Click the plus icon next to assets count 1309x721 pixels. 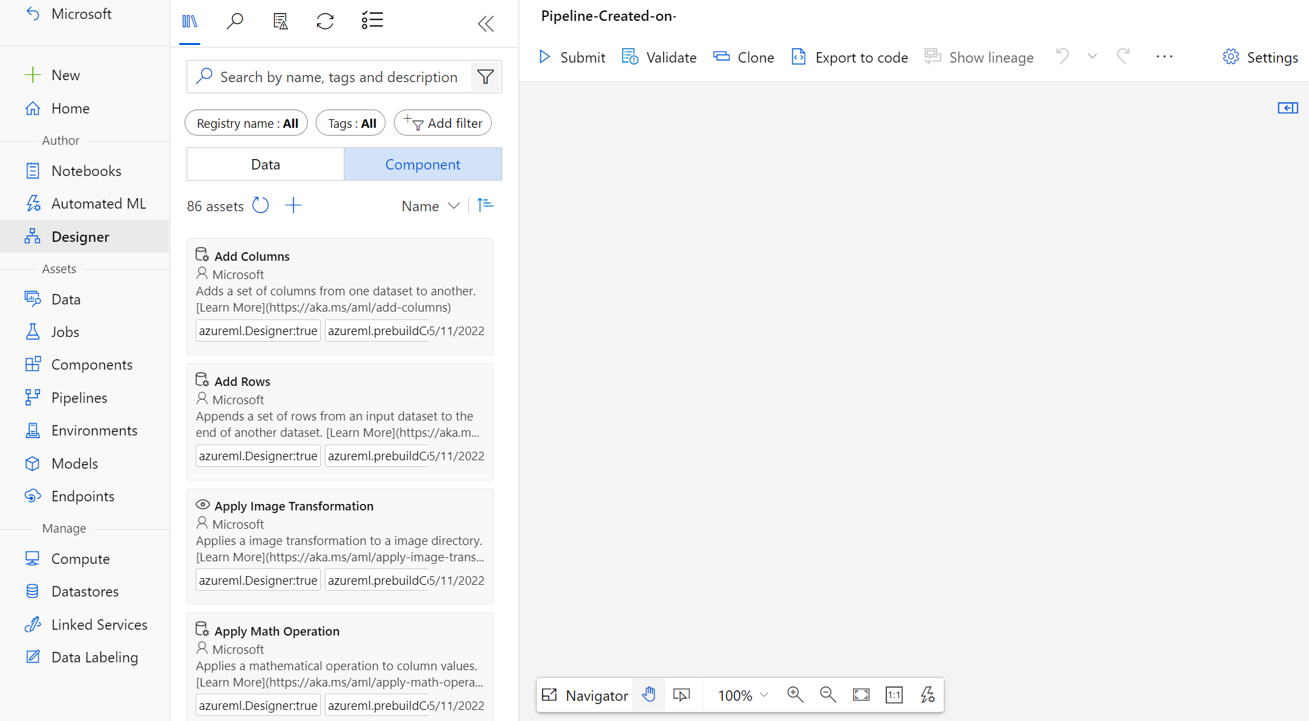point(293,205)
